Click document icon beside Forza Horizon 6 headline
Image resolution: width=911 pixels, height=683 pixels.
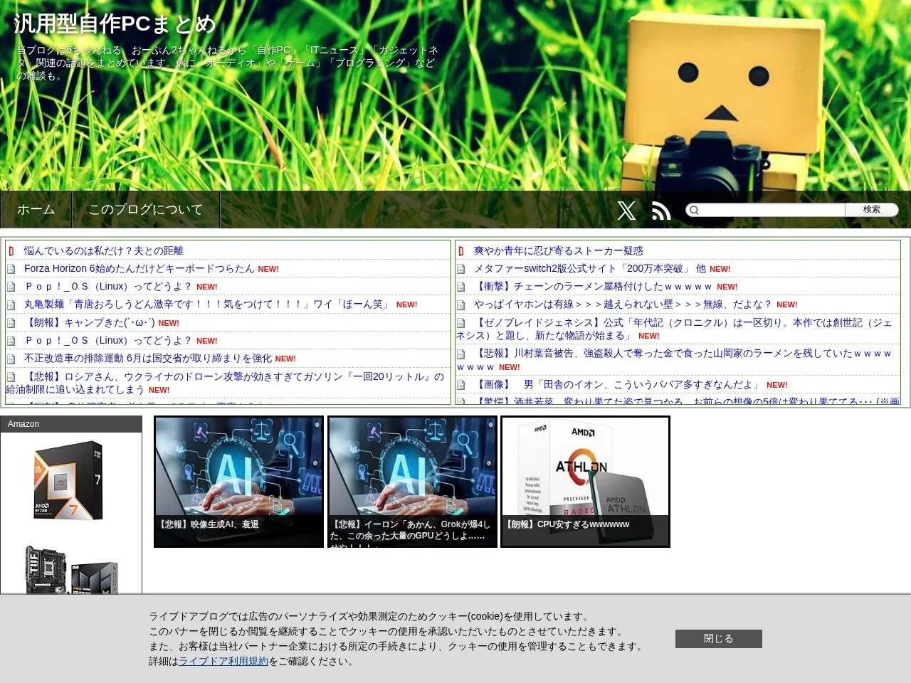tap(11, 269)
